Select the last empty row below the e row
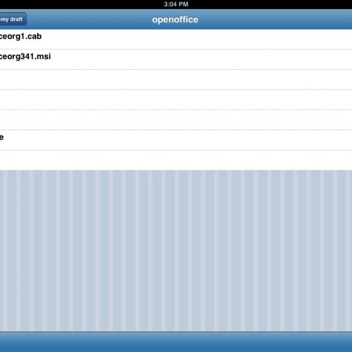352x352 pixels. click(x=176, y=160)
